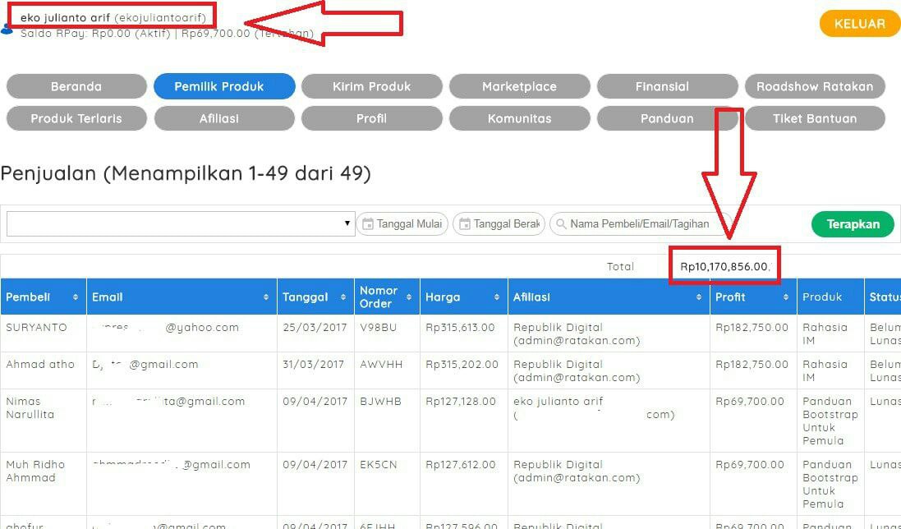Click the green Terapkan button
This screenshot has width=901, height=529.
tap(853, 224)
